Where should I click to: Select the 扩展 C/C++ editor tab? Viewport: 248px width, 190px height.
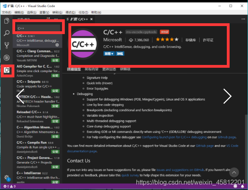point(79,19)
